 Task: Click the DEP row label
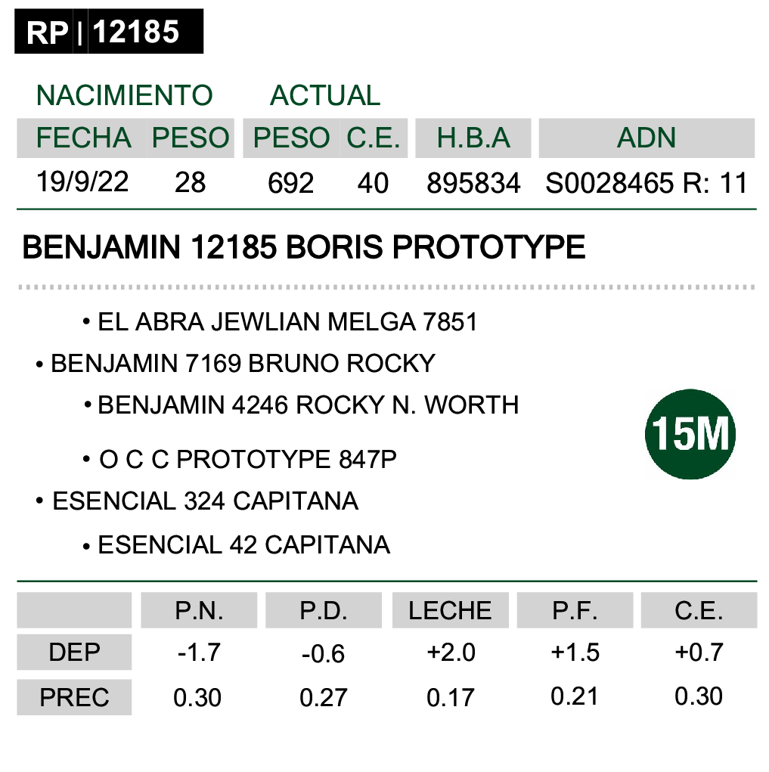coord(74,652)
